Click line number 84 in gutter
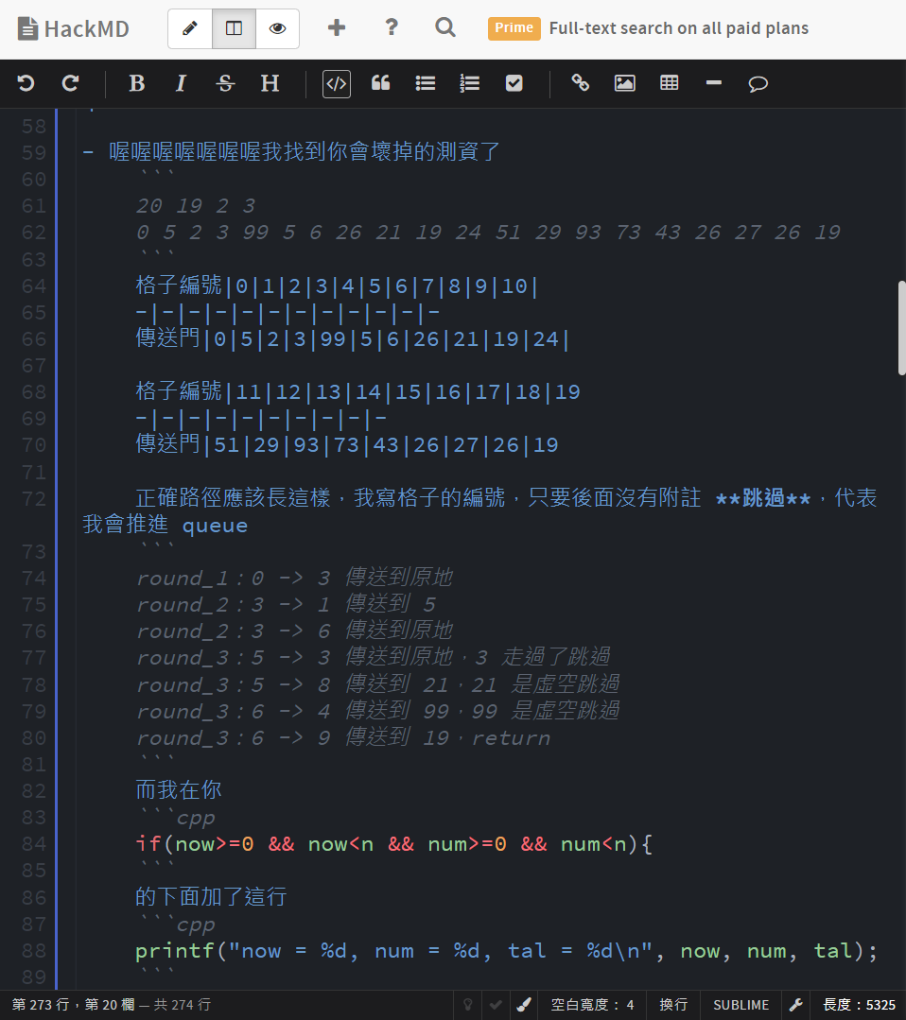Viewport: 906px width, 1020px height. (34, 844)
